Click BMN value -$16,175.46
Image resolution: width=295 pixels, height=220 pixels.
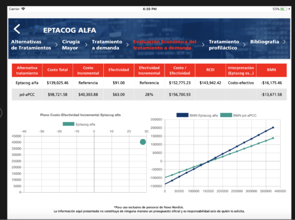coord(271,83)
